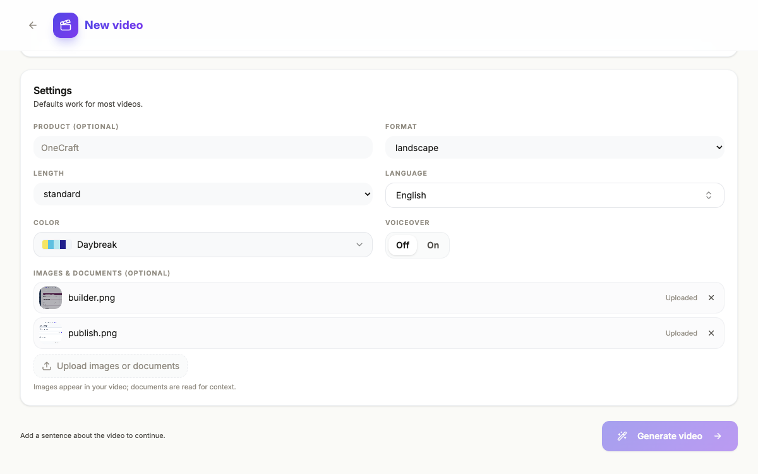Screen dimensions: 758x474
Task: Turn voiceover Off
Action: click(403, 245)
